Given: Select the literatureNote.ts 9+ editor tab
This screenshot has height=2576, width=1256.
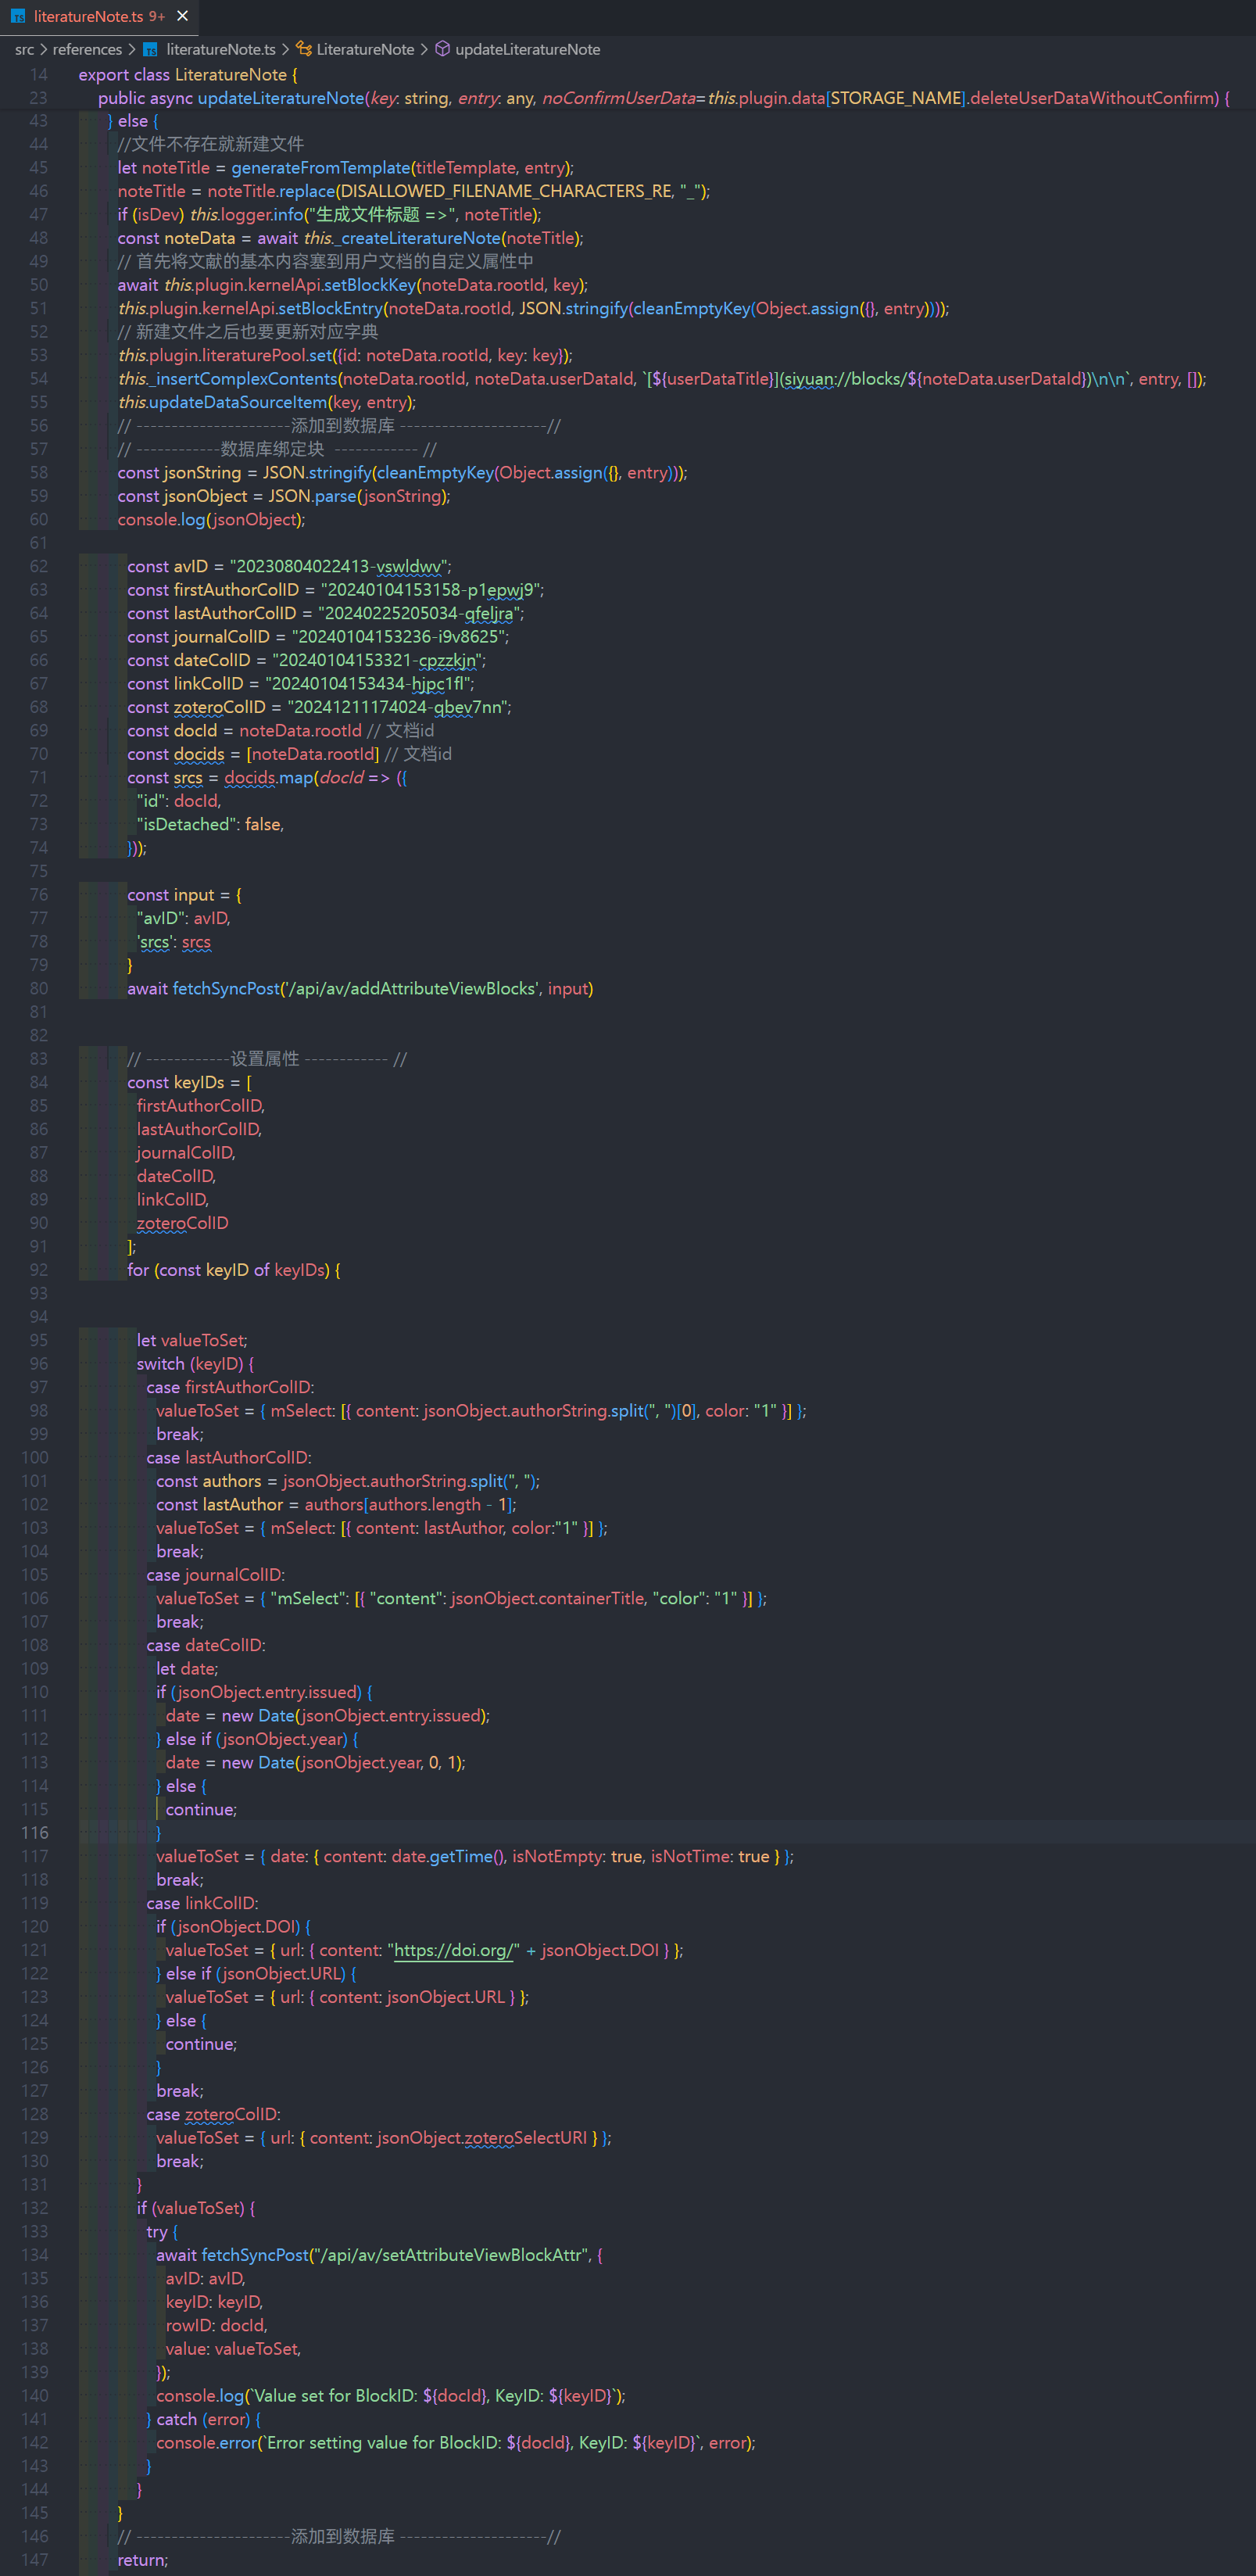Looking at the screenshot, I should (x=99, y=16).
